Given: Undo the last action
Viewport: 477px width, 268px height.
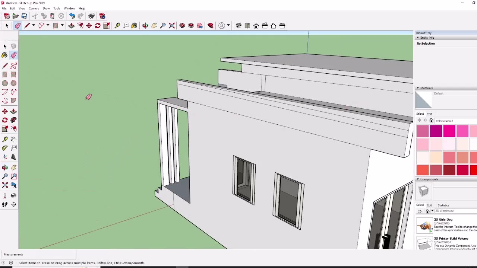Looking at the screenshot, I should point(72,16).
